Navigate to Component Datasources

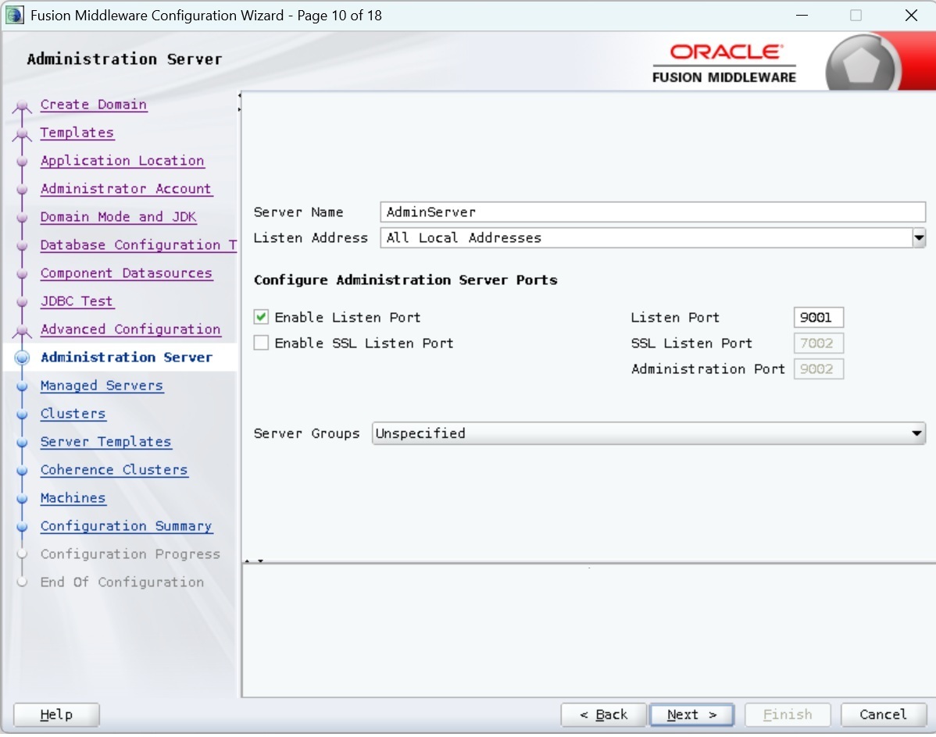[127, 272]
